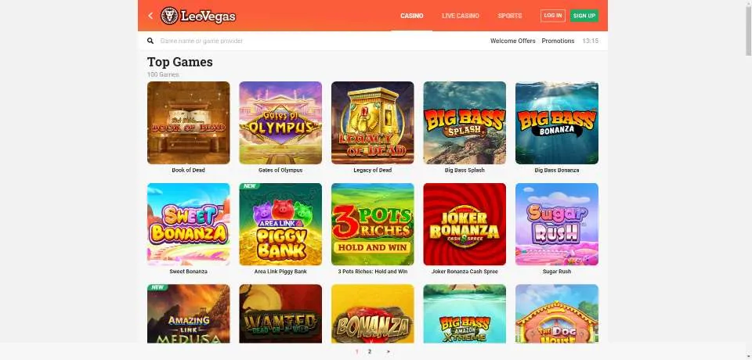Launch Joker Bonanza Cash Spree
Viewport: 752px width, 360px height.
(465, 225)
